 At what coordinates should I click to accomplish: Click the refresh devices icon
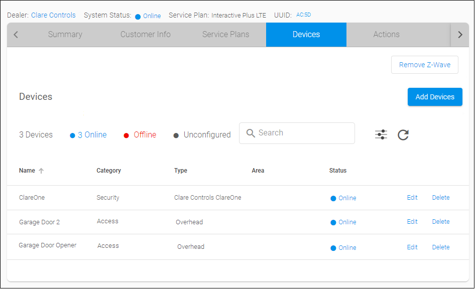[x=403, y=134]
